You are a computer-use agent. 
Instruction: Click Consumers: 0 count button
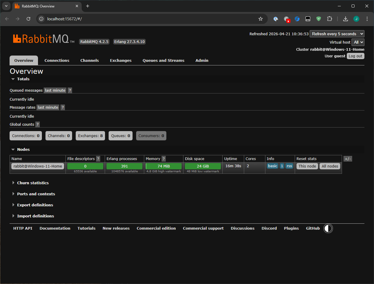[x=151, y=136]
